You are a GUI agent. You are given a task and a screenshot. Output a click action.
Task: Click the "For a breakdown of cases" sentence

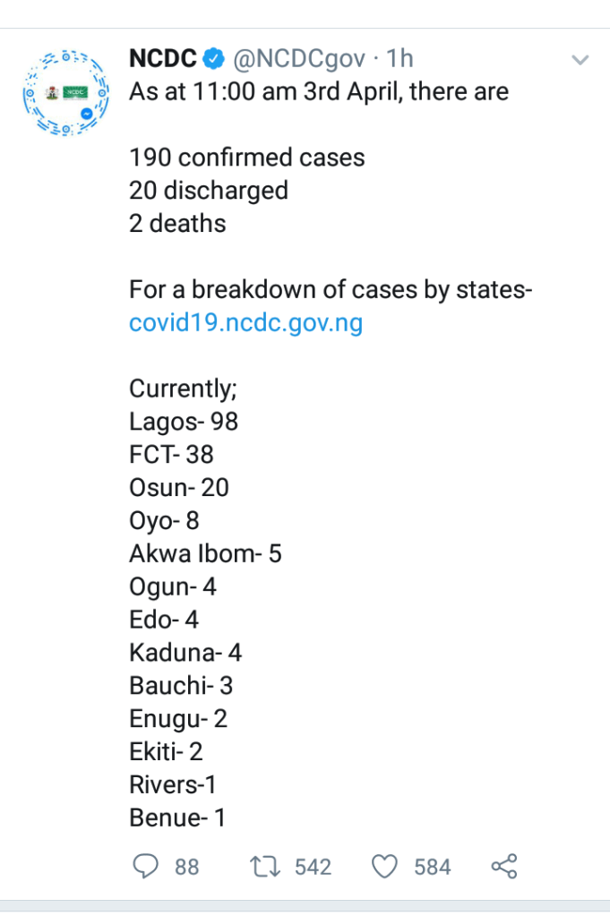(x=331, y=290)
